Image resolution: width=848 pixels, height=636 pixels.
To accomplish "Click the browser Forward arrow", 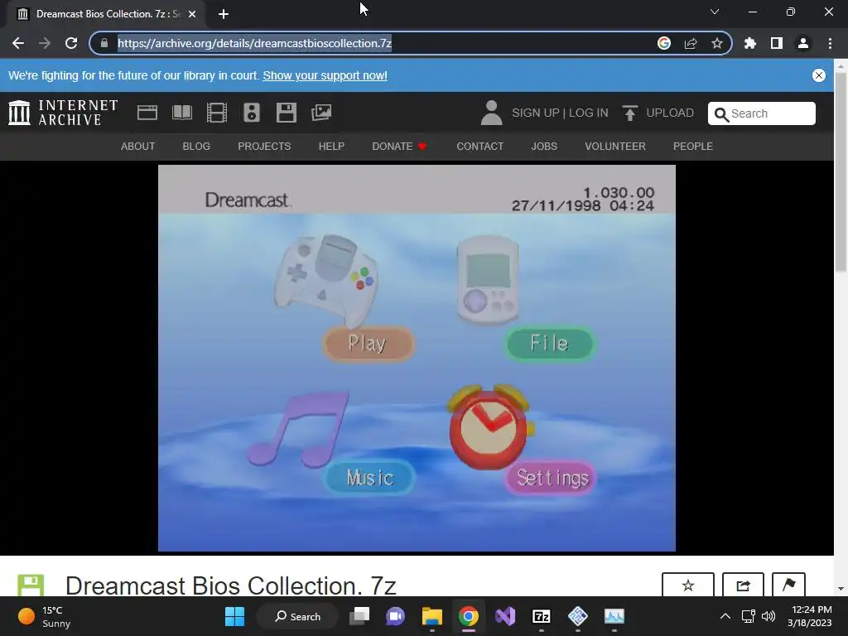I will [x=45, y=43].
